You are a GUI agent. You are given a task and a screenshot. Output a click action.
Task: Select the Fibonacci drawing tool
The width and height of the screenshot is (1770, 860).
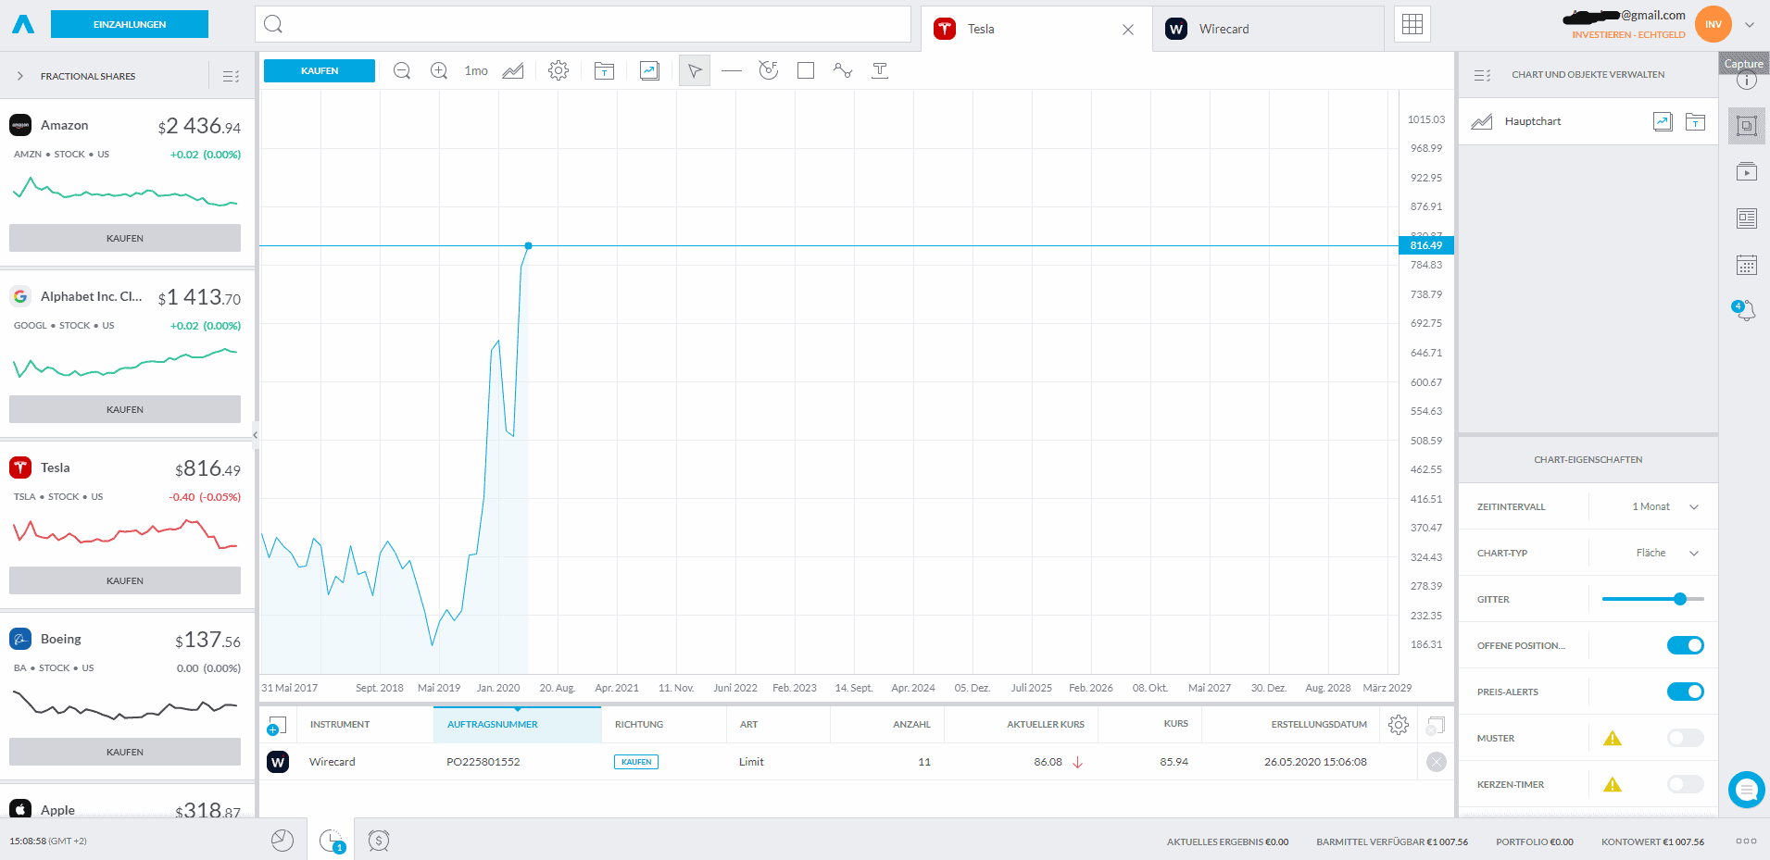coord(769,70)
